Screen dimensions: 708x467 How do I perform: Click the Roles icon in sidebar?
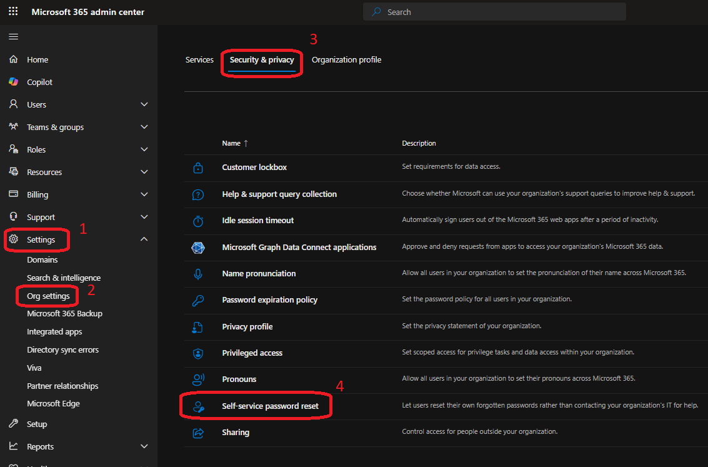(x=14, y=149)
